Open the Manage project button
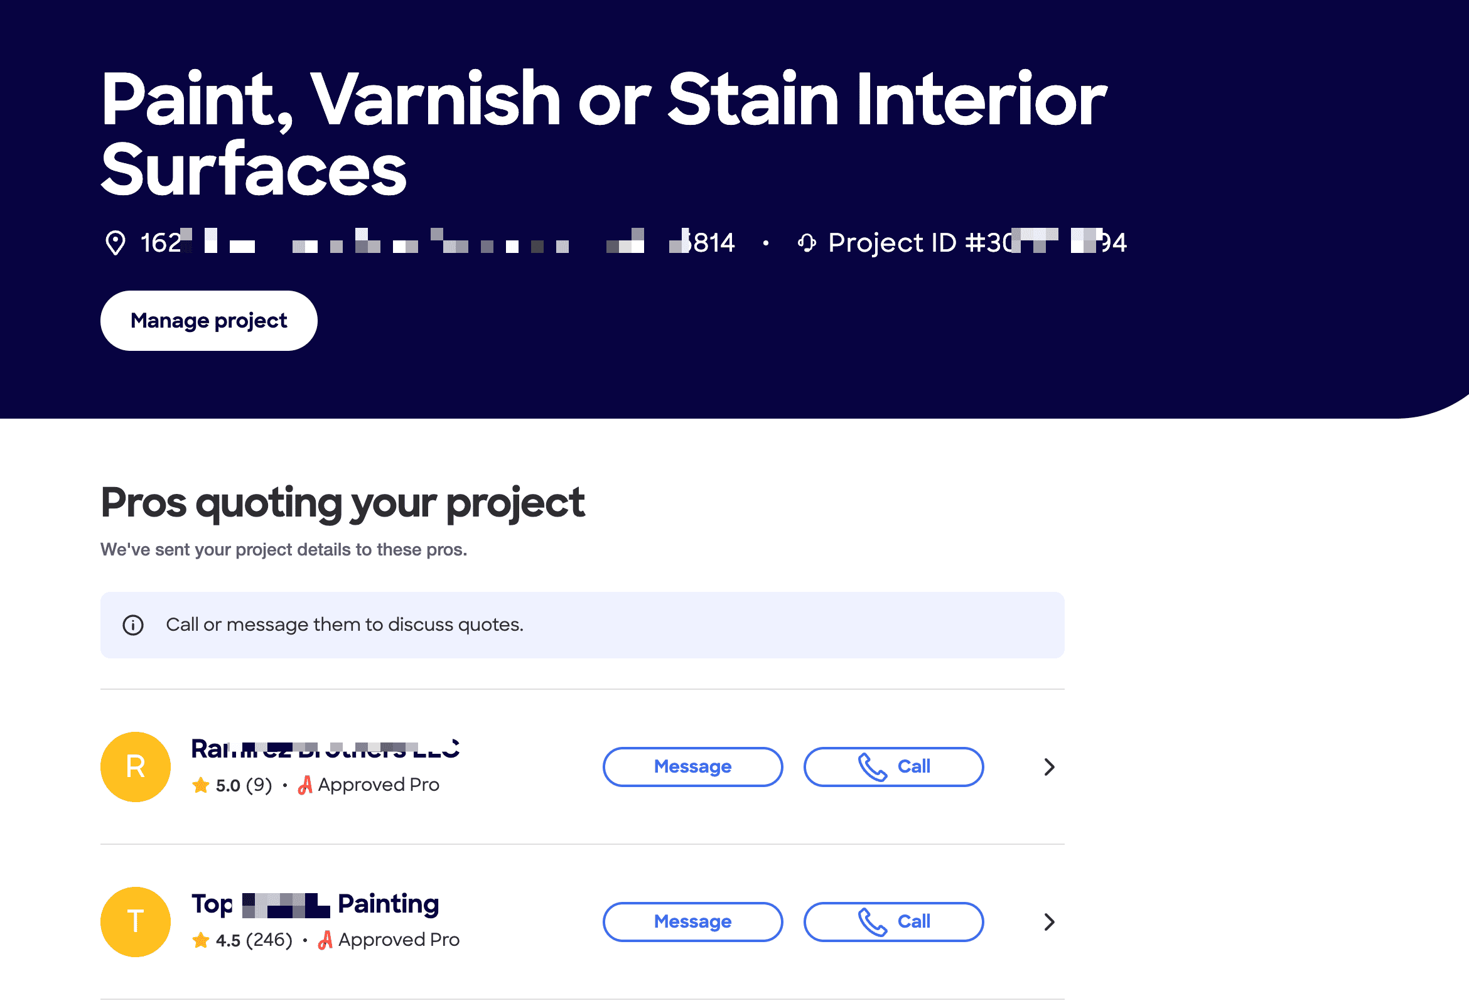This screenshot has width=1469, height=1008. point(208,321)
